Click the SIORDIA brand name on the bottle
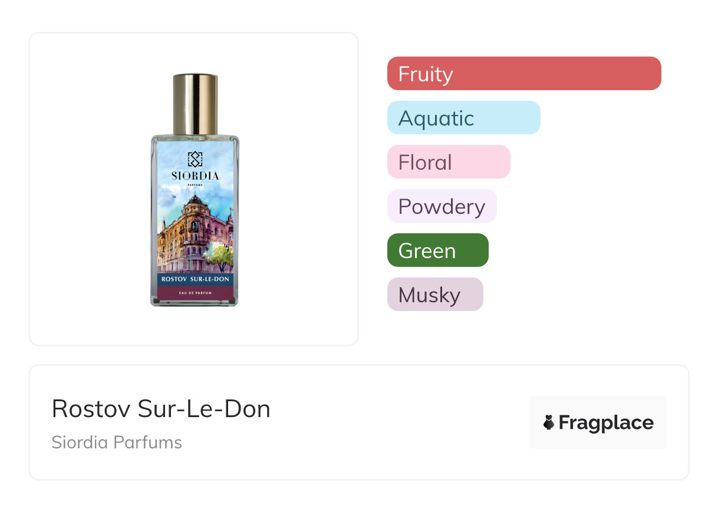Viewport: 718px width, 509px height. click(195, 176)
